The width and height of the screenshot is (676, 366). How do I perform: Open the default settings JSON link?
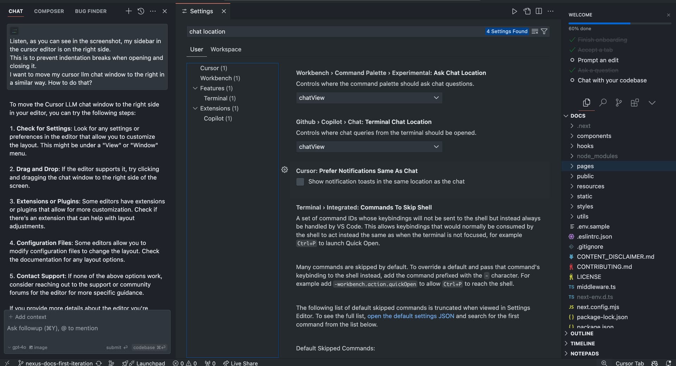411,316
